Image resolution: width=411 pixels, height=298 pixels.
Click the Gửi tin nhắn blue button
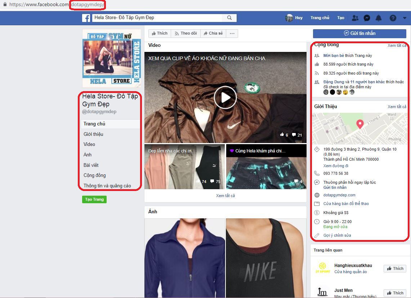tap(359, 33)
